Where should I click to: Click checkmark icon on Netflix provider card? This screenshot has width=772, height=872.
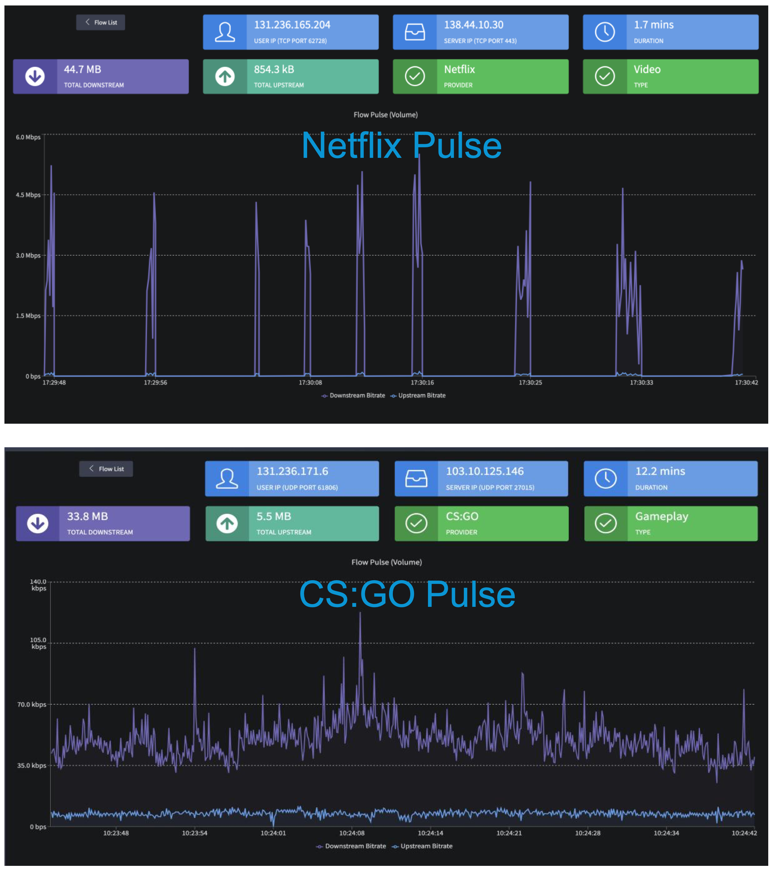(415, 76)
